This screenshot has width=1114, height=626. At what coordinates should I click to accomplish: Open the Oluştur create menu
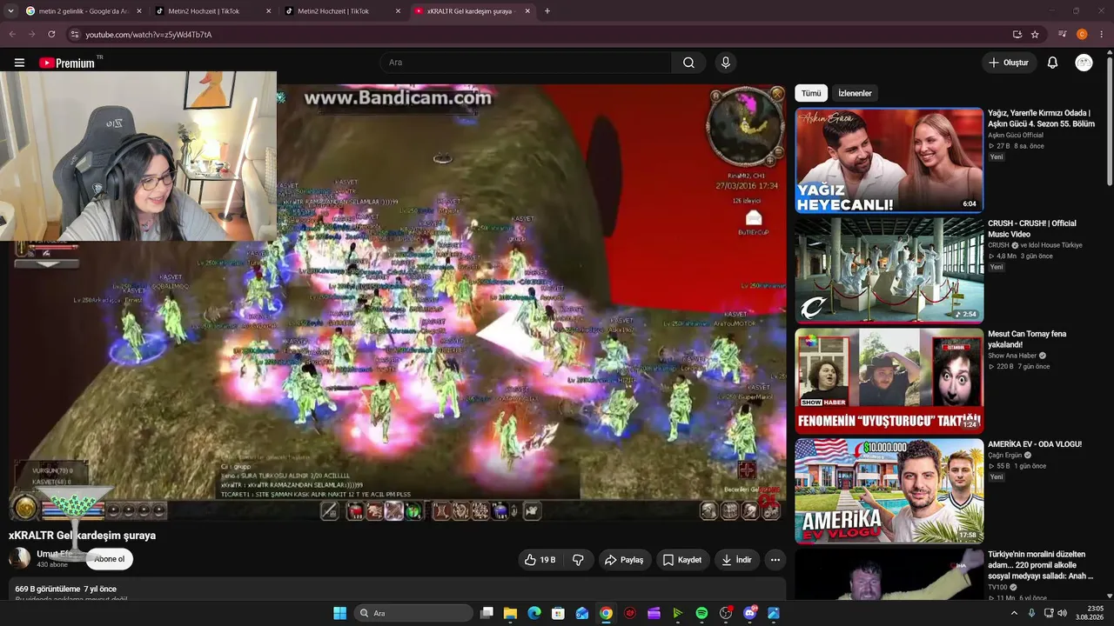pos(1009,63)
